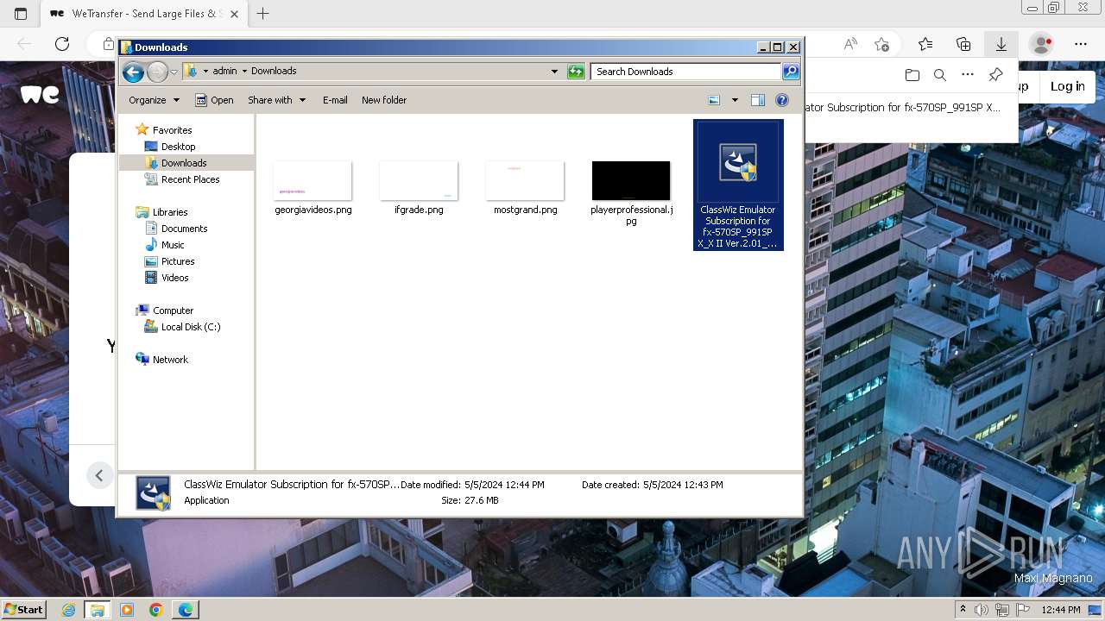Click the volume speaker tray icon
This screenshot has height=621, width=1105.
pos(982,610)
